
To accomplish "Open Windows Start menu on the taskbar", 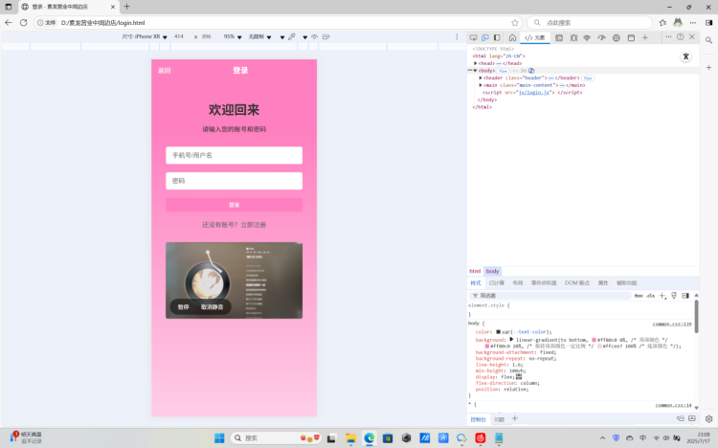I will coord(219,438).
